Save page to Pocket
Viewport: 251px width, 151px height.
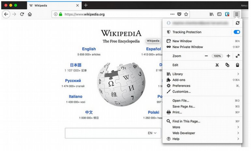(179, 14)
